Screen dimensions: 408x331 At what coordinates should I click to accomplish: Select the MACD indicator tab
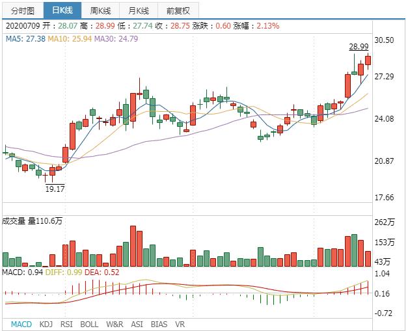(21, 323)
